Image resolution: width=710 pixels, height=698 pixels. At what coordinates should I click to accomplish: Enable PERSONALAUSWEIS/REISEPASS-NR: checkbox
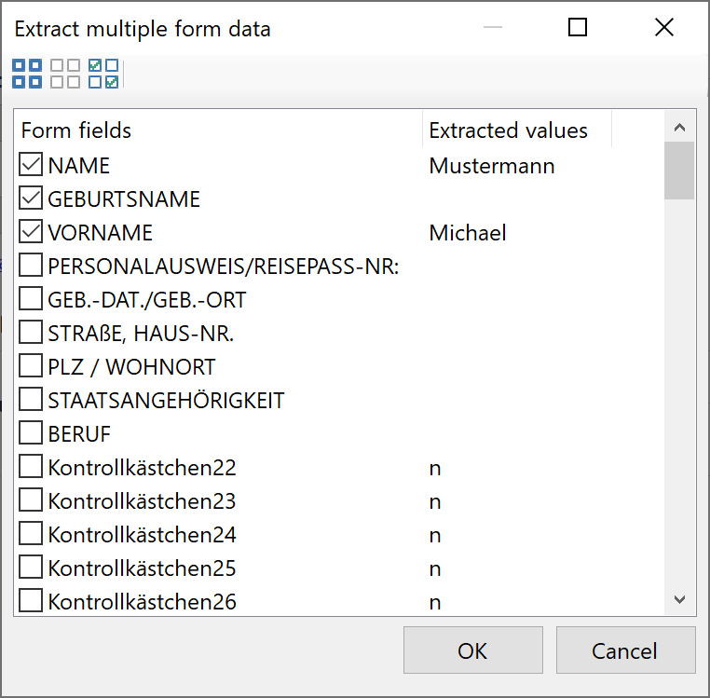31,265
